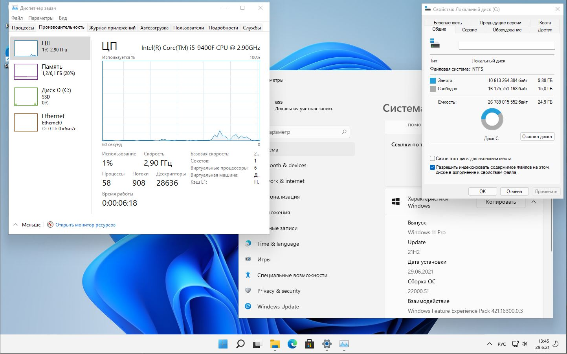Collapse the Характеристики Windows section chevron
This screenshot has width=567, height=354.
[534, 202]
